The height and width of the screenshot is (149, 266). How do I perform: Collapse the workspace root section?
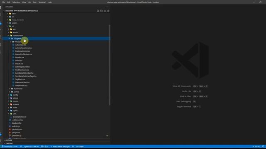(4, 11)
